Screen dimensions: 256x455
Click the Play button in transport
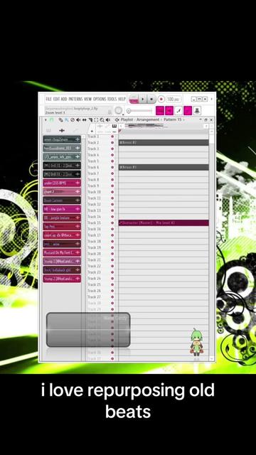coord(142,99)
